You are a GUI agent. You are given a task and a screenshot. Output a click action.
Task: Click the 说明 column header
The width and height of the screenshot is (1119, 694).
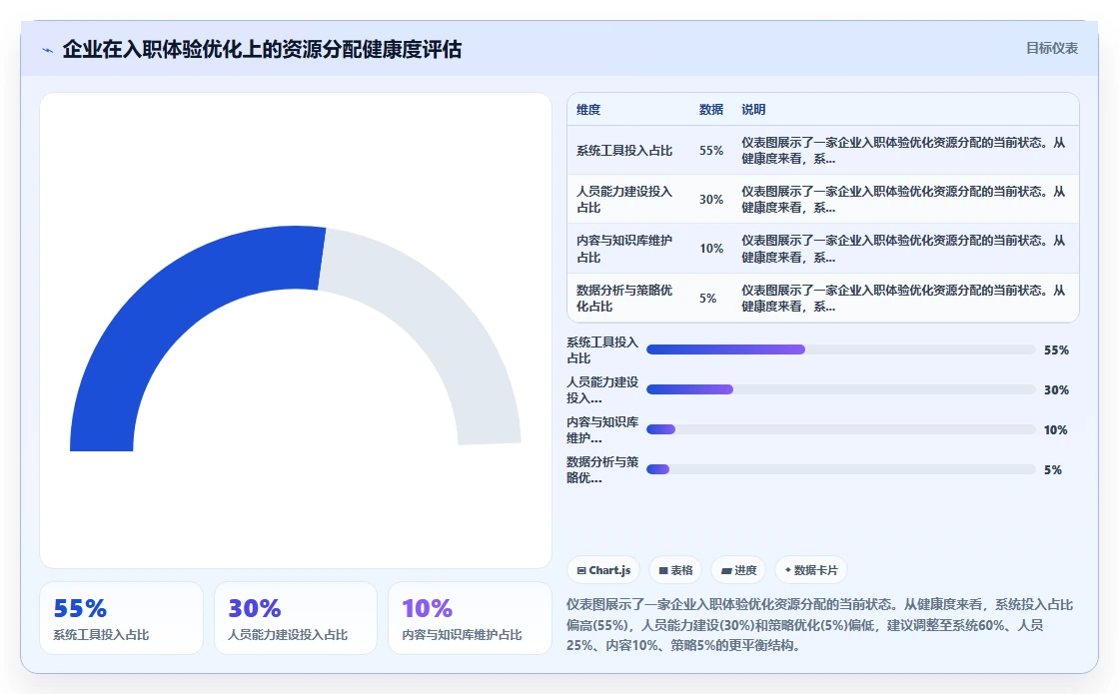point(753,109)
